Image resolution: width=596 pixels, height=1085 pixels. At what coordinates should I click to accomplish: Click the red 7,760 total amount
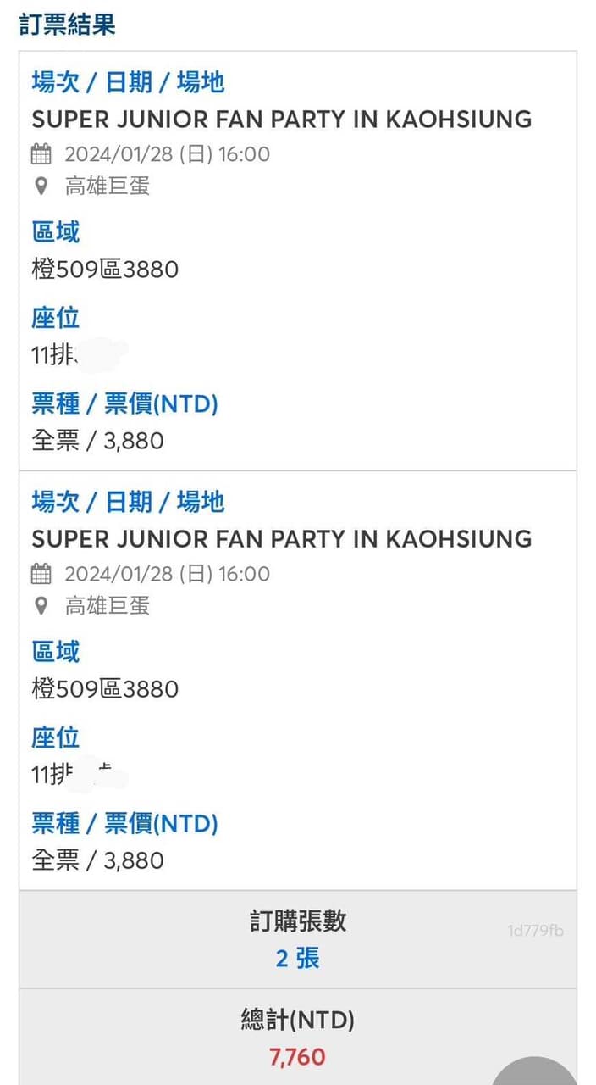point(297,1057)
